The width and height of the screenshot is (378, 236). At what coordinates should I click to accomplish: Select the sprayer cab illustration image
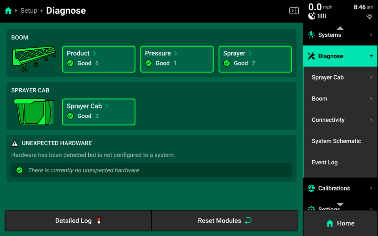click(x=34, y=112)
